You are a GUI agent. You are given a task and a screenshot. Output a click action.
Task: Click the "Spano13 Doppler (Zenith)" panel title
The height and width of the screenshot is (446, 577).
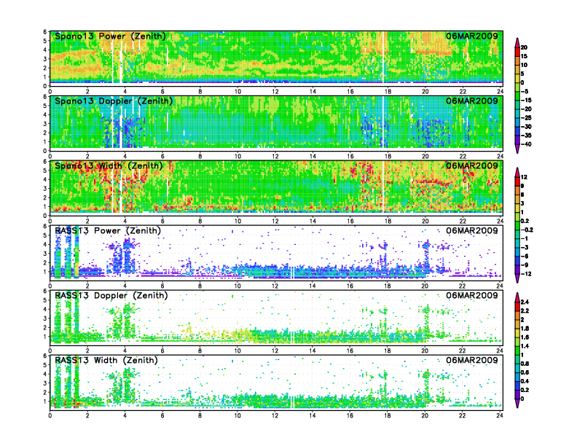click(114, 101)
